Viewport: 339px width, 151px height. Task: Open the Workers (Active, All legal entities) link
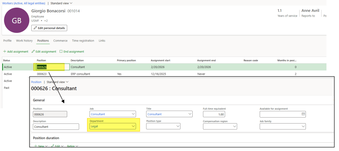point(23,3)
